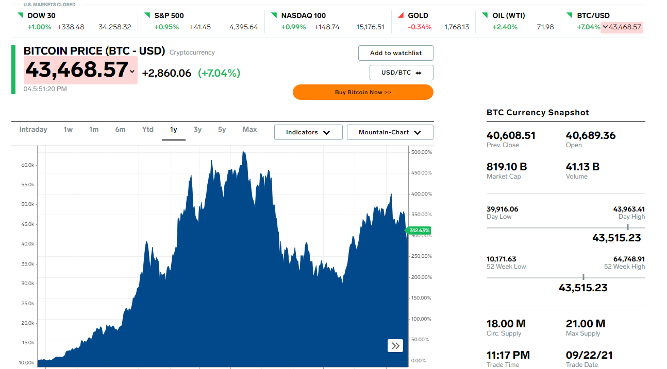Click the OIL (WTI) green triangle indicator
This screenshot has height=369, width=667.
[x=486, y=15]
